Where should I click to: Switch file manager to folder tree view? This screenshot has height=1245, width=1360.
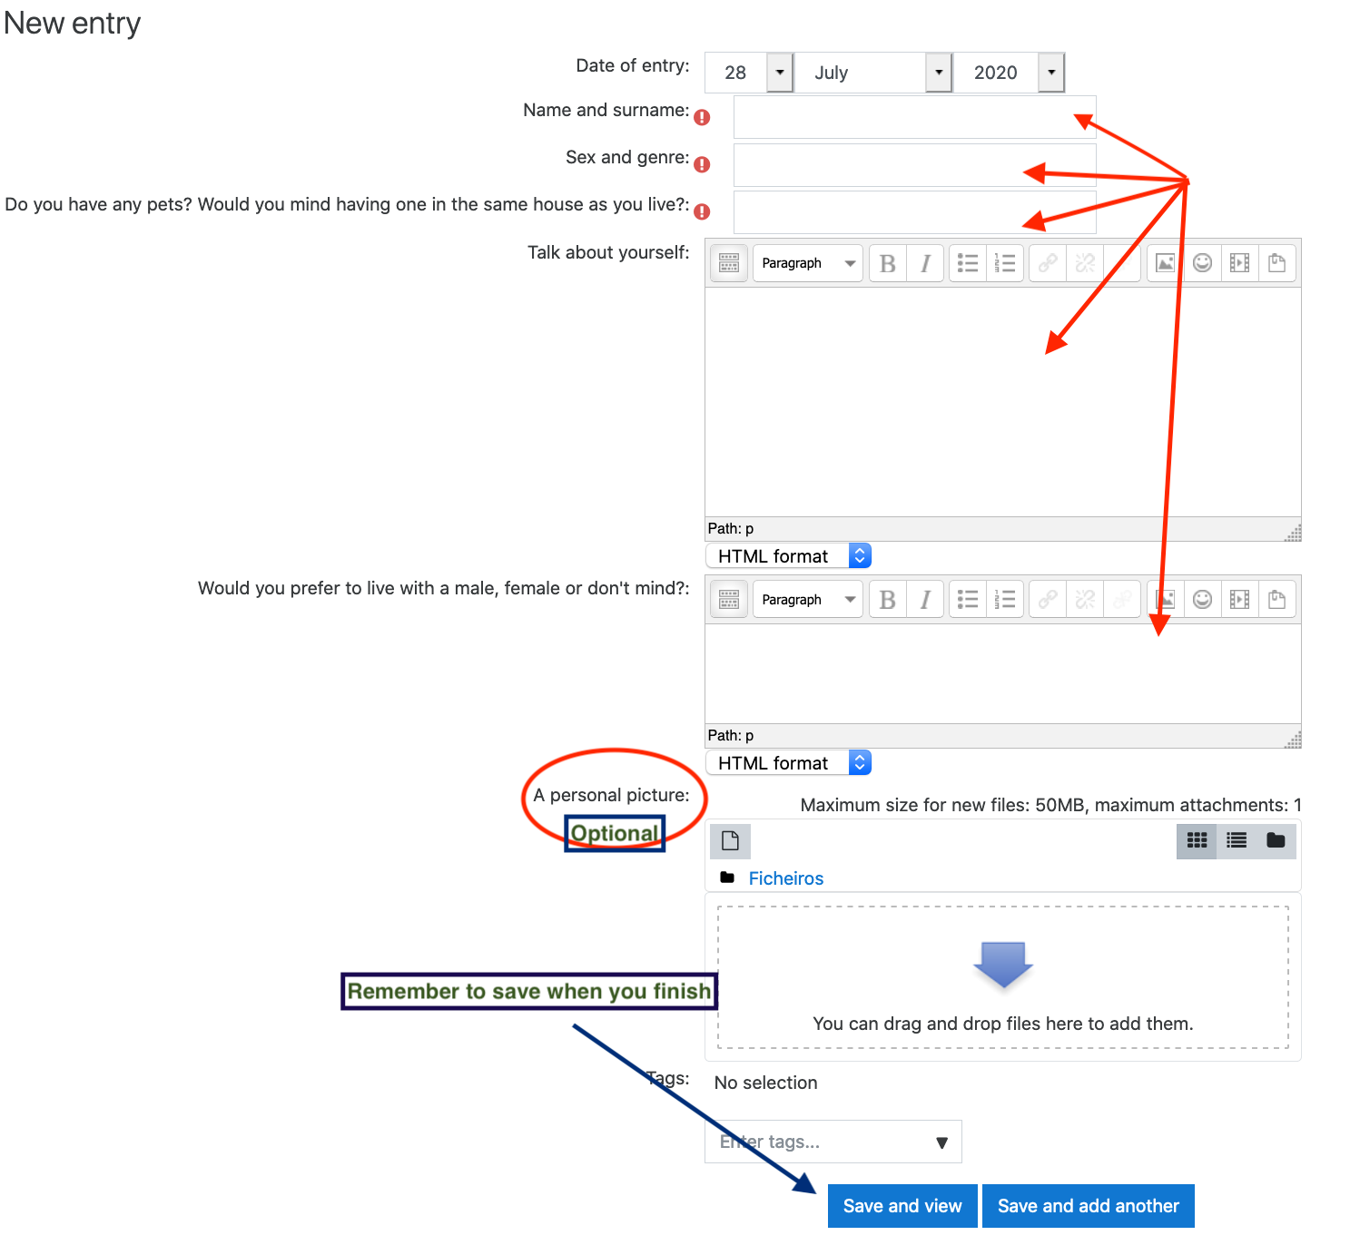1276,840
